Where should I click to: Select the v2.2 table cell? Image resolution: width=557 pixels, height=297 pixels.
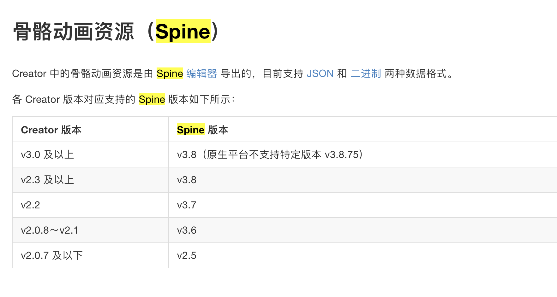30,205
